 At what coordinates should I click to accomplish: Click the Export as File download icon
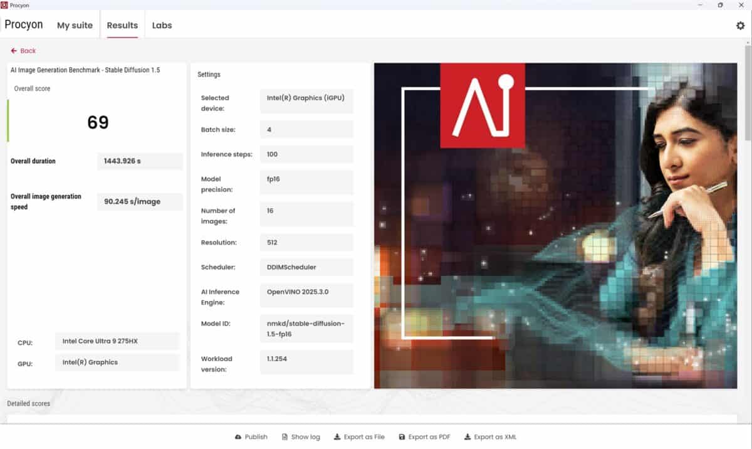point(337,437)
